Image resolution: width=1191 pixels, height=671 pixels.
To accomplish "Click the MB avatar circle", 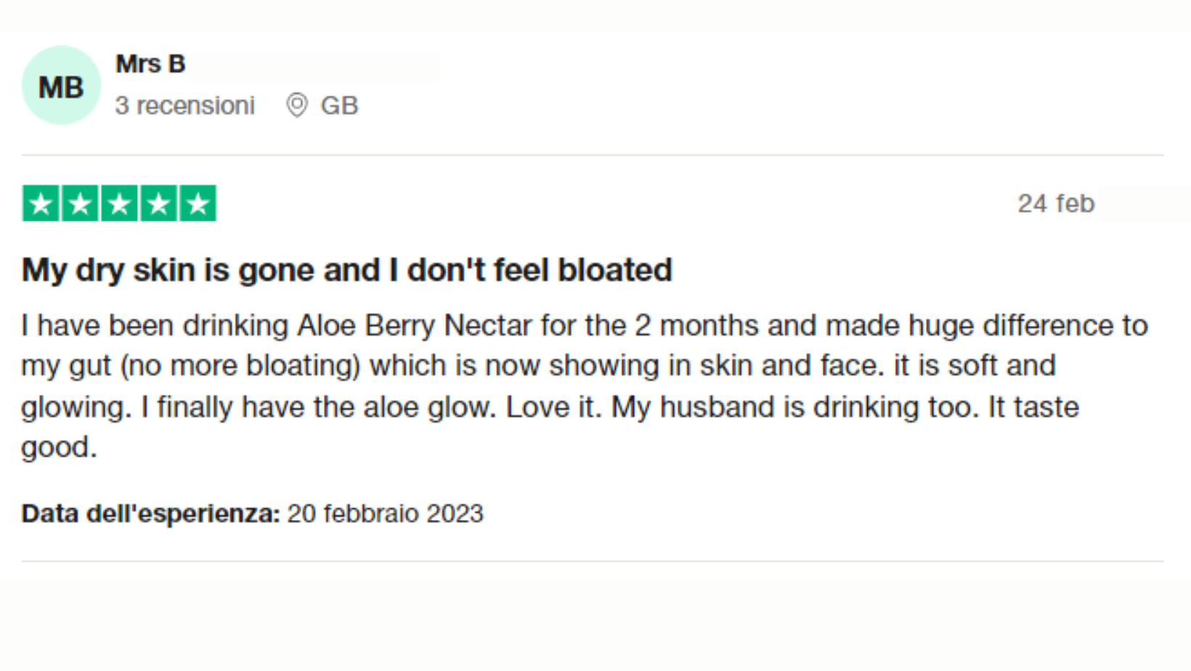I will pos(61,86).
